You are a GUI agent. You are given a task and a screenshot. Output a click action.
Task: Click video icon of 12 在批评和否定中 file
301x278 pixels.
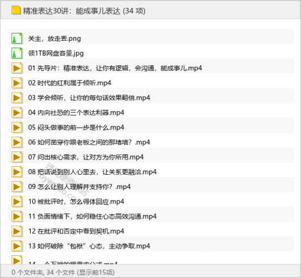[16, 231]
